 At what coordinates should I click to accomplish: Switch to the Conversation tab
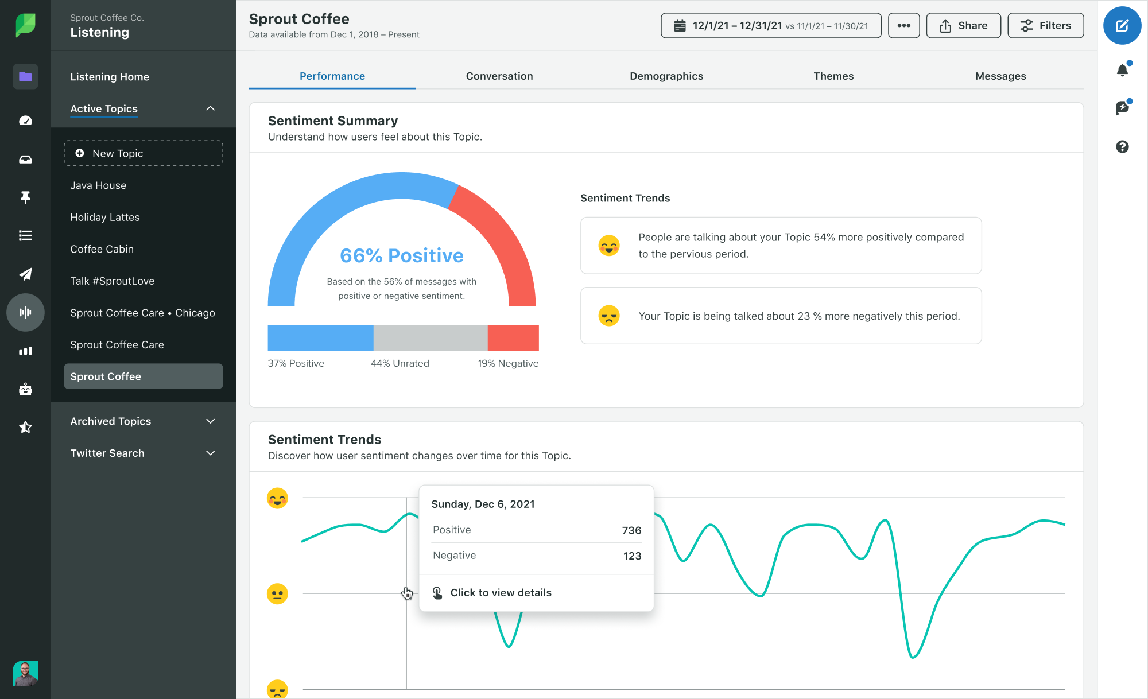pos(499,75)
